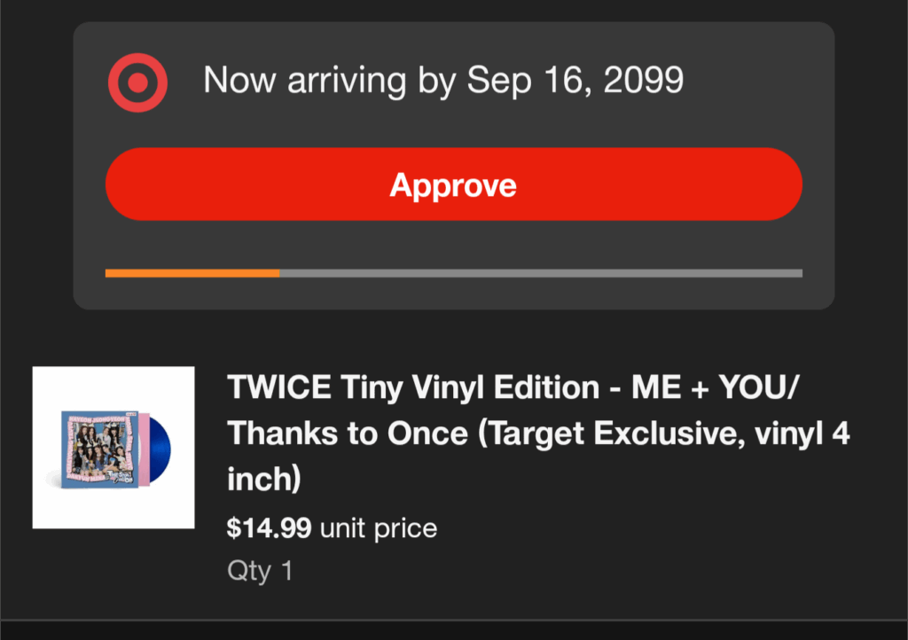The height and width of the screenshot is (640, 908).
Task: Click the gray unfilled progress bar portion
Action: tap(541, 273)
